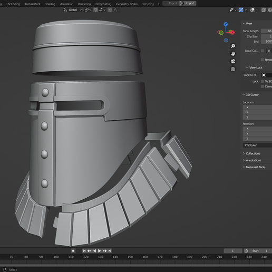This screenshot has width=272, height=272.
Task: Open the object visibility filter dropdown
Action: [233, 10]
